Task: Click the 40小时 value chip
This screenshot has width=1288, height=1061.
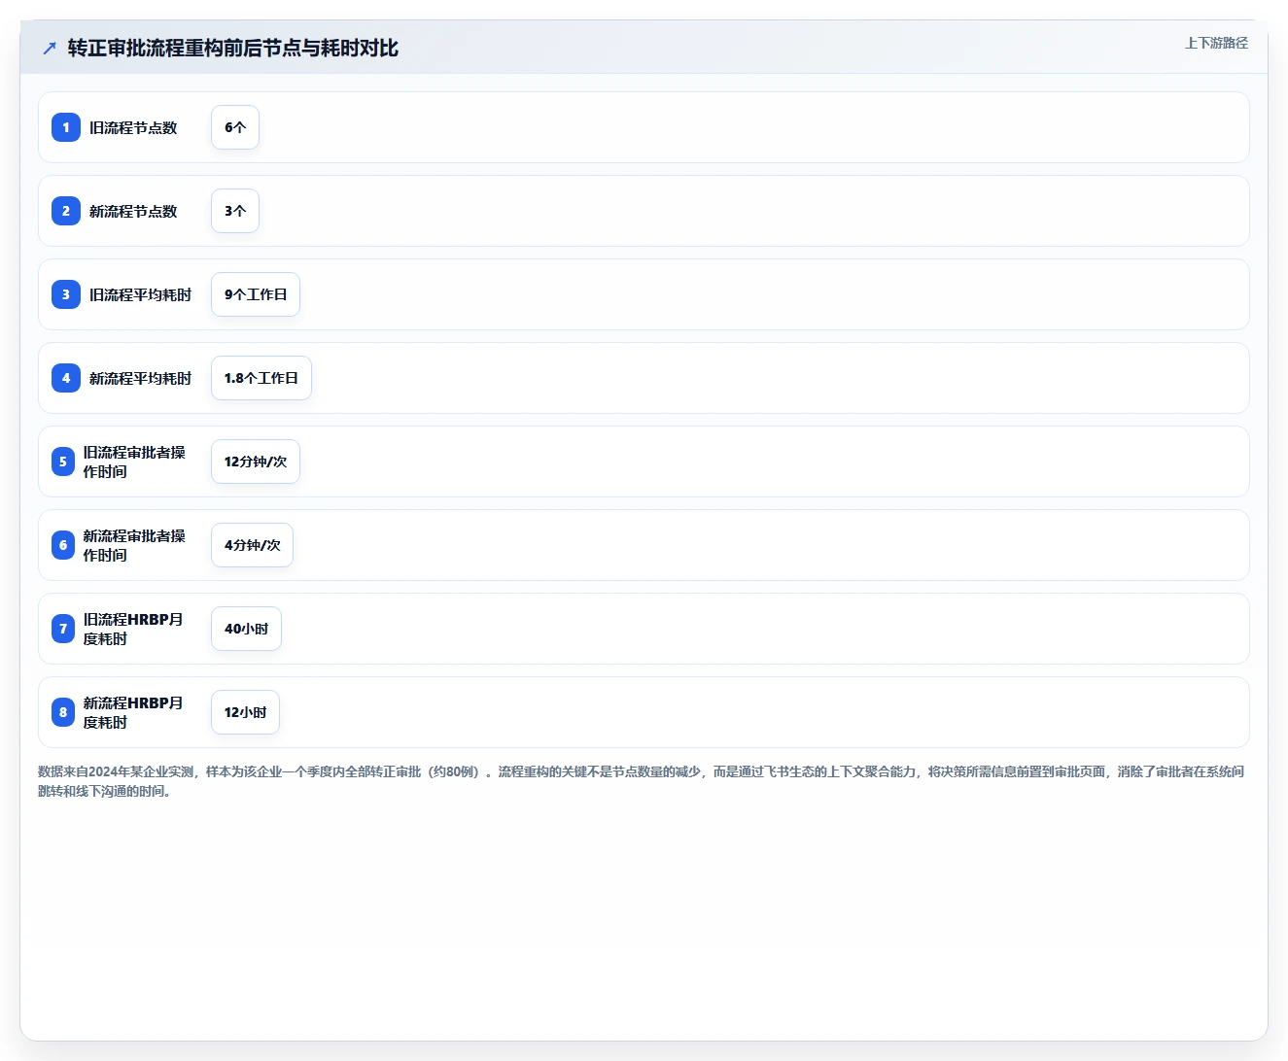Action: pyautogui.click(x=246, y=629)
